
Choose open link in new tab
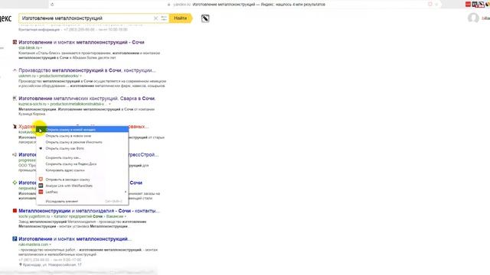[83, 129]
